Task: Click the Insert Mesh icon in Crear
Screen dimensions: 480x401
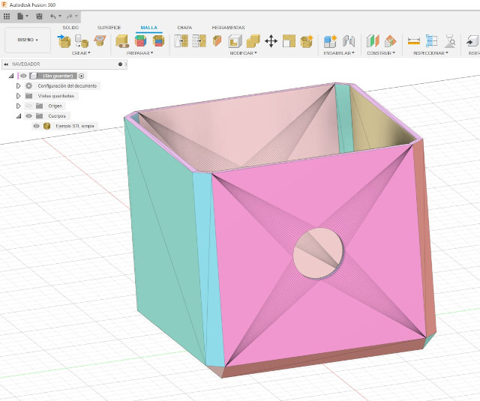Action: tap(65, 41)
